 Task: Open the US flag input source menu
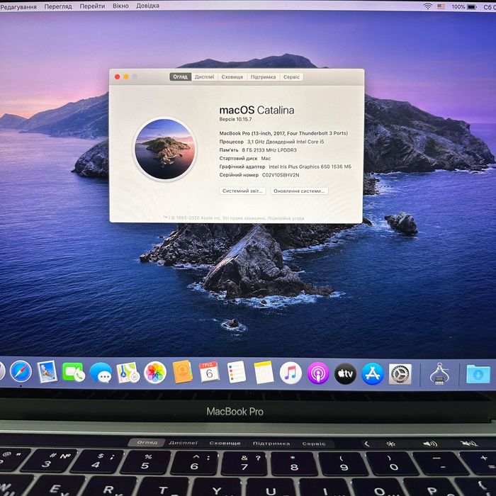[x=441, y=6]
